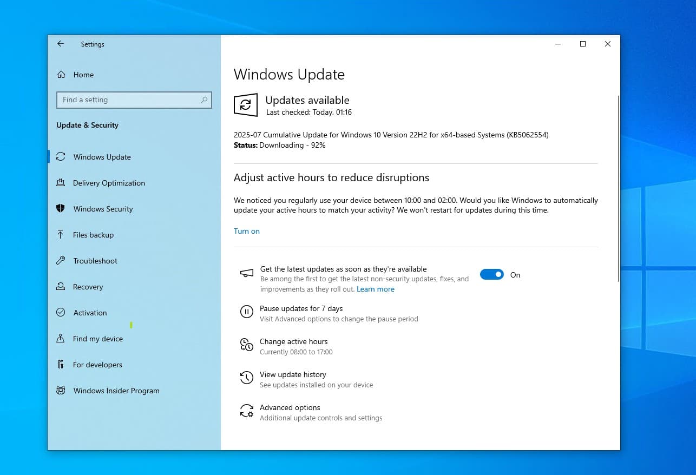Click the vertical scrollbar in update pane
Screen dimensions: 696x475
click(618, 189)
